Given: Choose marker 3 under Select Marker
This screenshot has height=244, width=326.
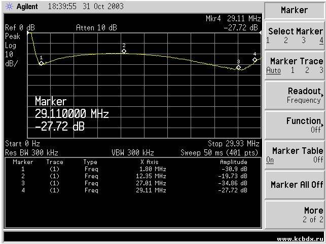Looking at the screenshot, I should 304,40.
